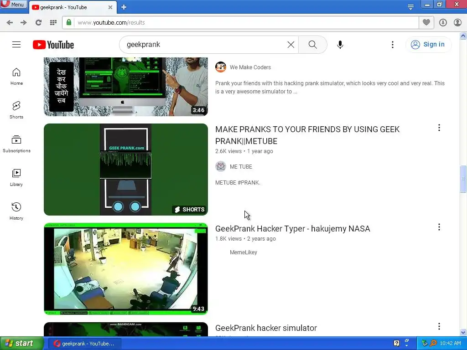
Task: Click the METUBE #PRANK description text
Action: point(238,183)
